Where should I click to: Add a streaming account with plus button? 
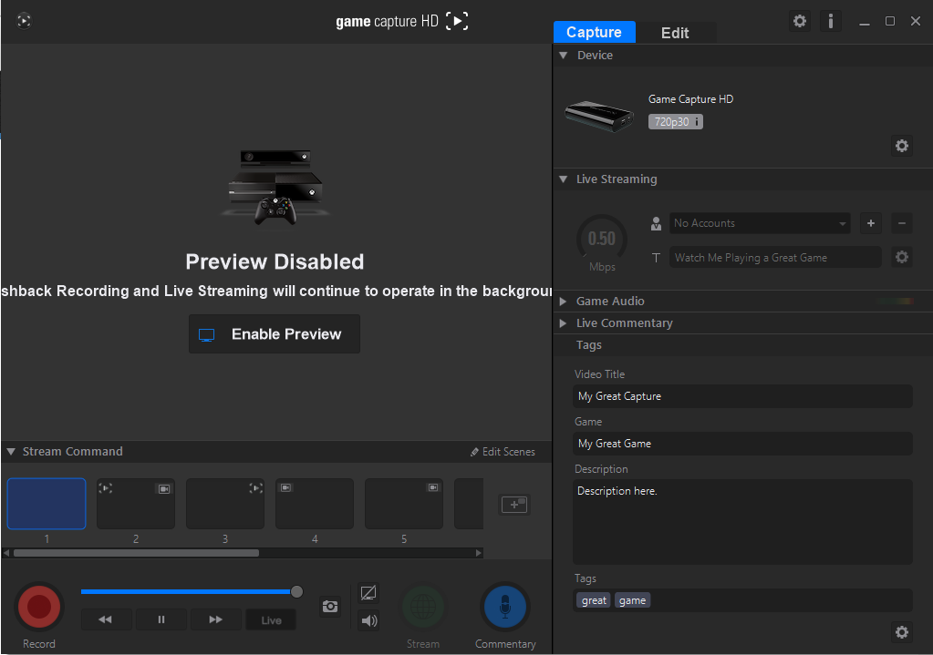point(870,223)
